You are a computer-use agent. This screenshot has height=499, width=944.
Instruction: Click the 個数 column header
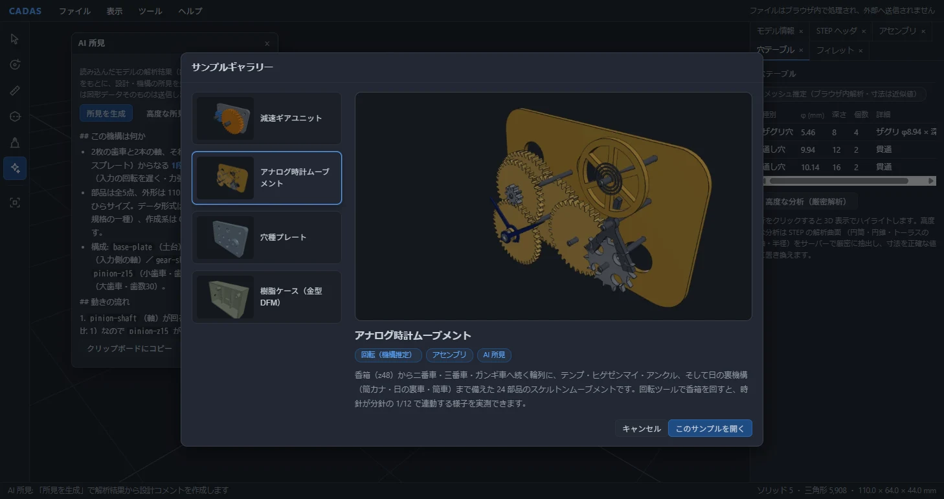click(861, 115)
